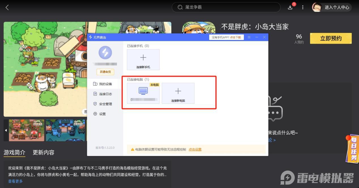Click the 版本号:1.3.22.0 version text

click(105, 147)
